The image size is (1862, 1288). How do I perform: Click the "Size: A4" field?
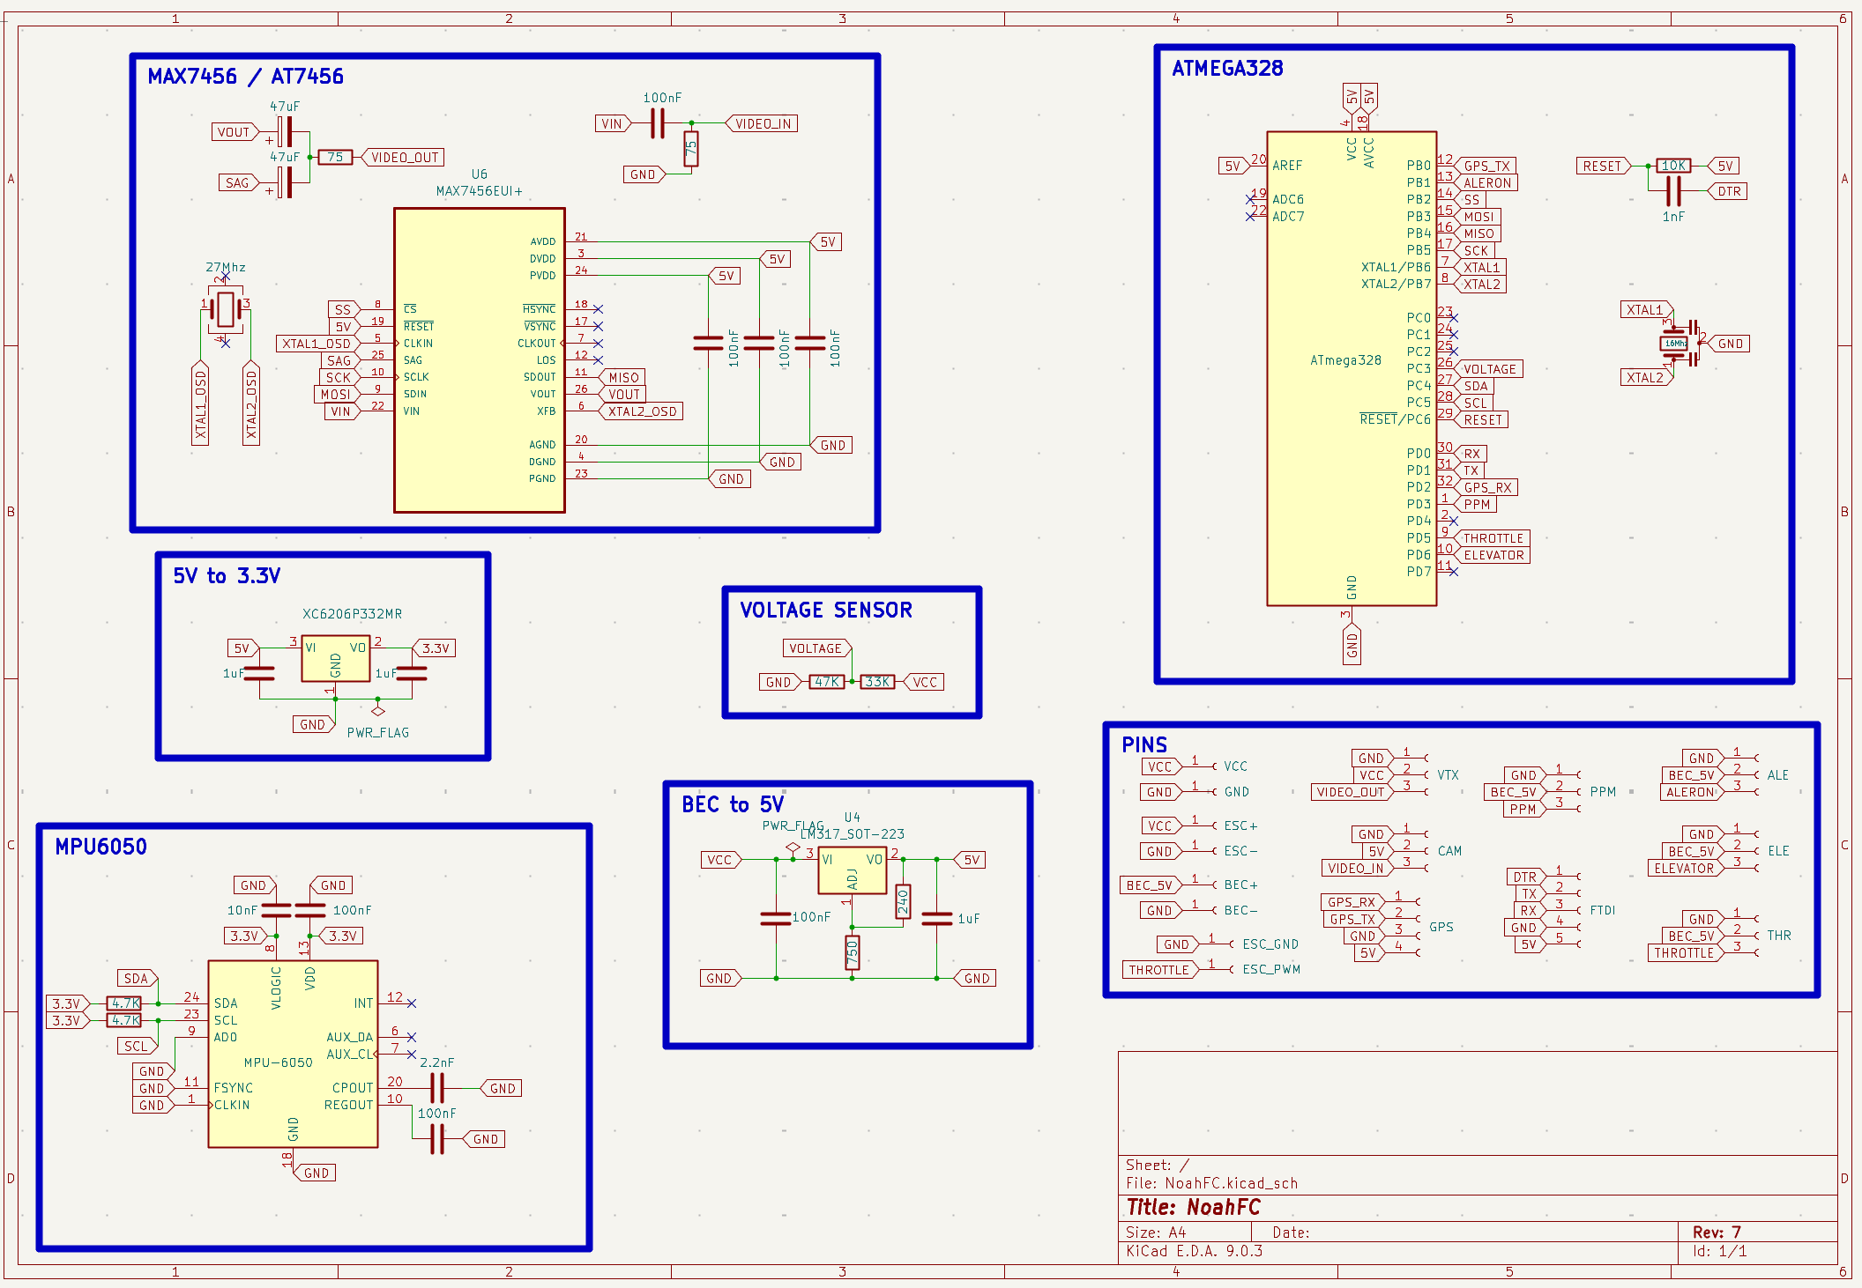tap(1156, 1232)
